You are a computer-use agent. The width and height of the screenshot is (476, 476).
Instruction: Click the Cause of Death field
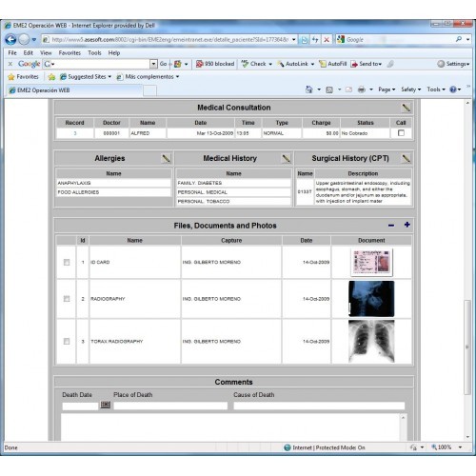coord(319,406)
